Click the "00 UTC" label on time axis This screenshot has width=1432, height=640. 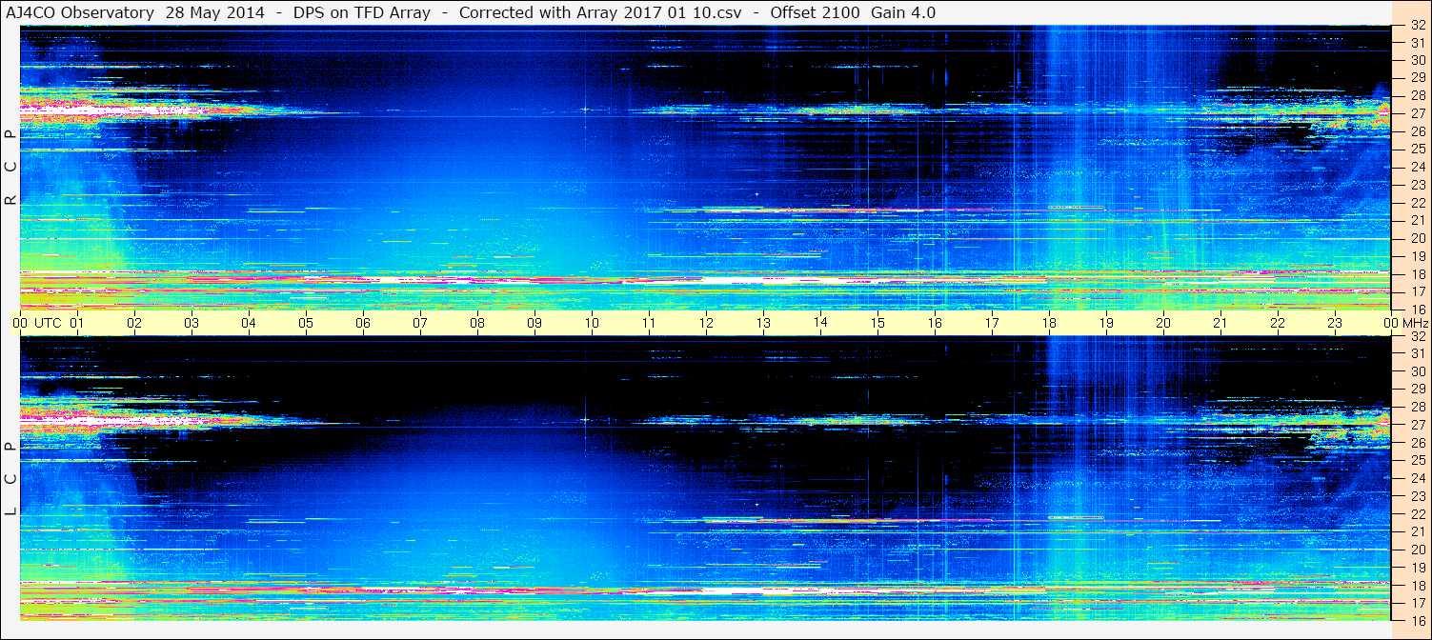pyautogui.click(x=36, y=323)
